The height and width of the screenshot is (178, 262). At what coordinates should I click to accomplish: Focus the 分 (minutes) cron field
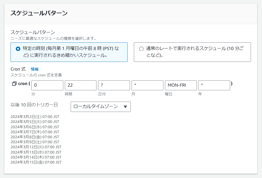pos(47,85)
